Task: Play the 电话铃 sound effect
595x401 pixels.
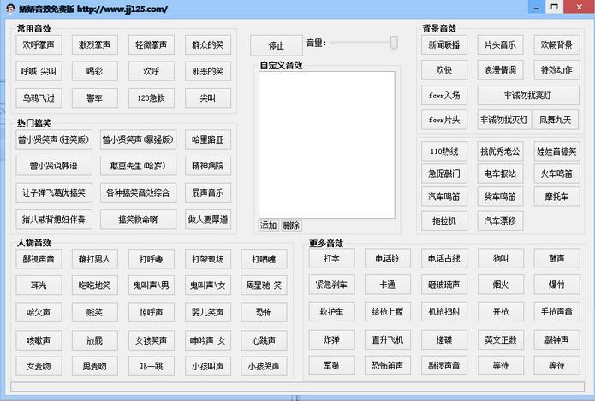Action: point(387,259)
